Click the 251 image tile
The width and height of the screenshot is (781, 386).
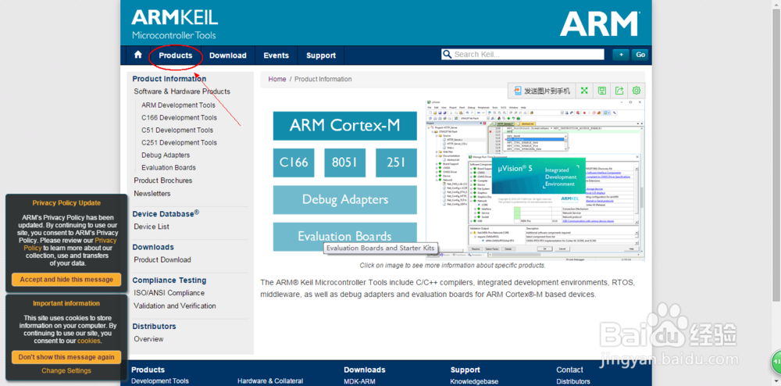click(396, 163)
